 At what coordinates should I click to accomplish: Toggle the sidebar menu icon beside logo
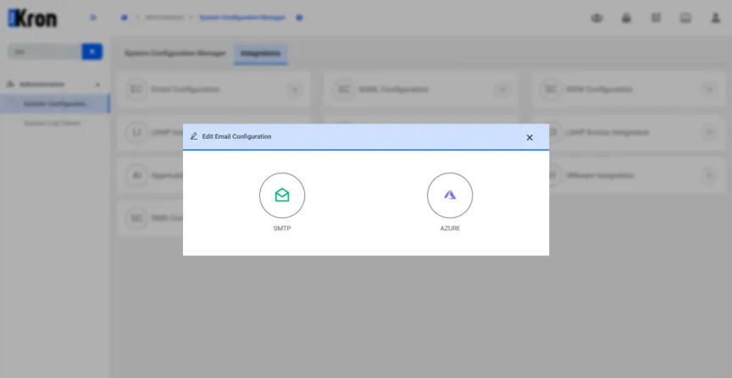point(93,18)
